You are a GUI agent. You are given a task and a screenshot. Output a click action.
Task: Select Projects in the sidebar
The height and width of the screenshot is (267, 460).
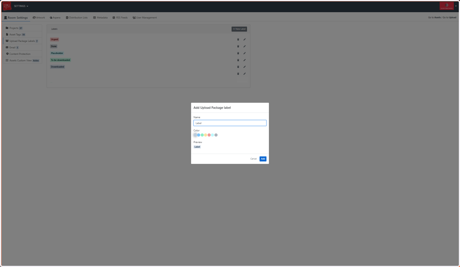click(x=22, y=28)
